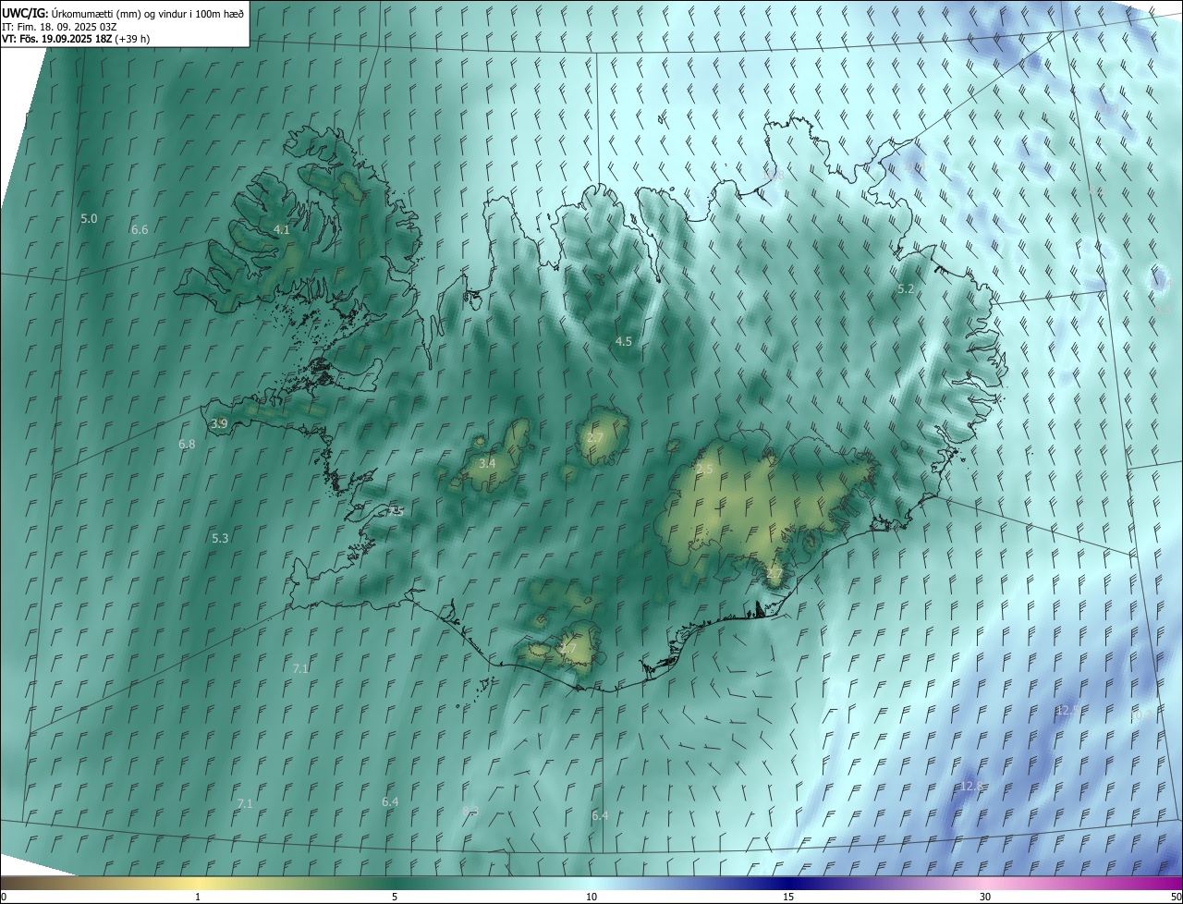1183x904 pixels.
Task: Click the 12.8 value label on the map
Action: [x=971, y=787]
